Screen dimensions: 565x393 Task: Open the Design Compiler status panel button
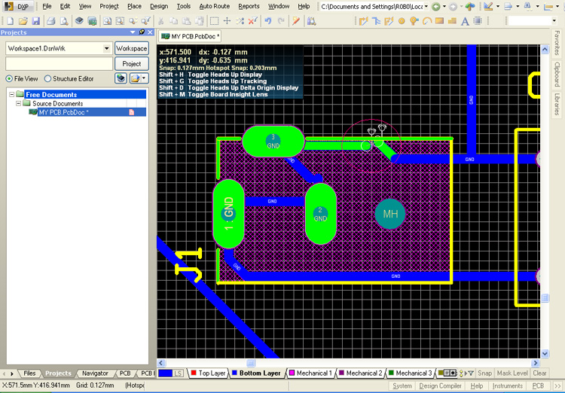click(440, 385)
